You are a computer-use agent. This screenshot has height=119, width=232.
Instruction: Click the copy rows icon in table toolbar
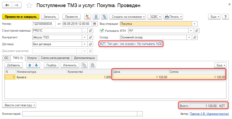click(x=84, y=65)
